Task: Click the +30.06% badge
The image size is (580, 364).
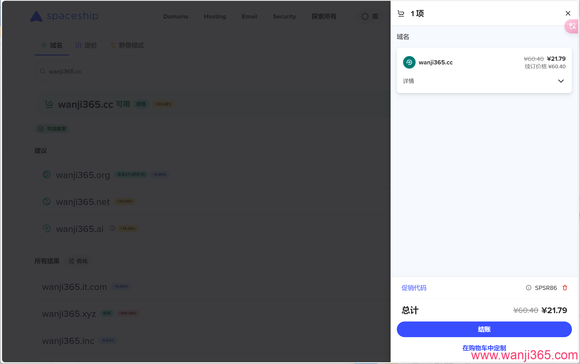Action: click(125, 201)
